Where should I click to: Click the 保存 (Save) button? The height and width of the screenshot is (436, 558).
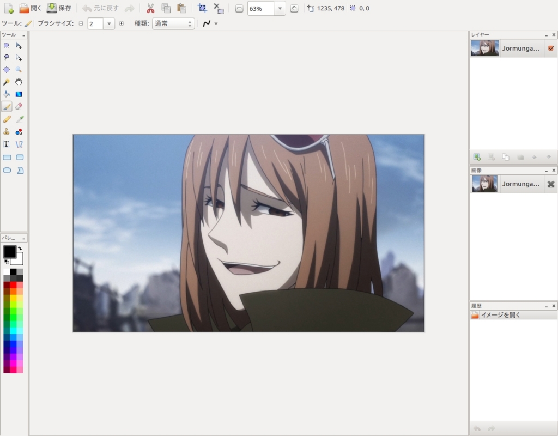59,8
